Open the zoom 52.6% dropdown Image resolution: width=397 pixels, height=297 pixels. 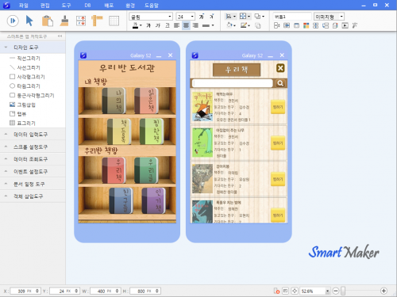click(327, 291)
